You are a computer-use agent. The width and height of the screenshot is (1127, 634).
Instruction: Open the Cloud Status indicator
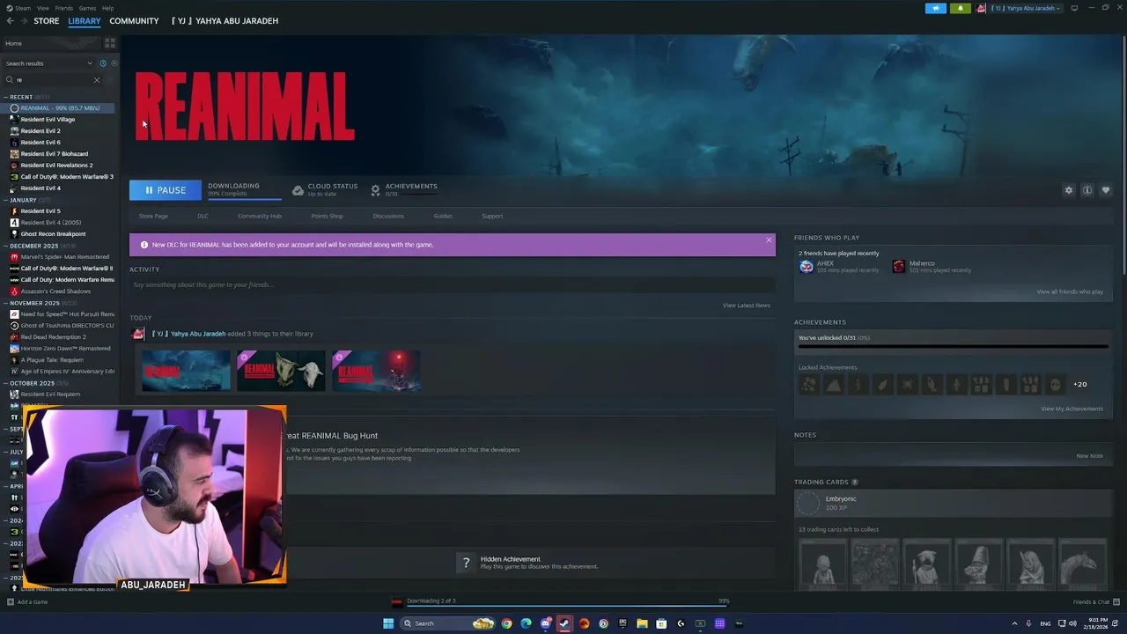click(x=325, y=189)
